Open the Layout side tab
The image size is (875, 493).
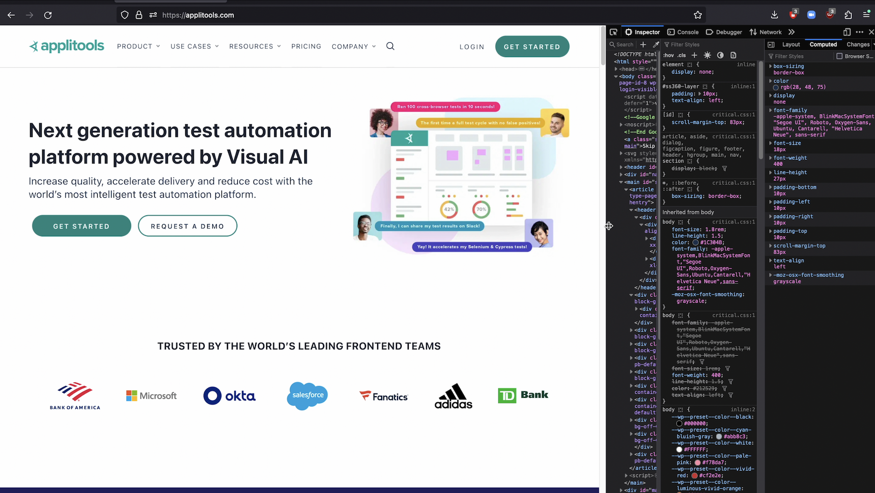(x=791, y=45)
